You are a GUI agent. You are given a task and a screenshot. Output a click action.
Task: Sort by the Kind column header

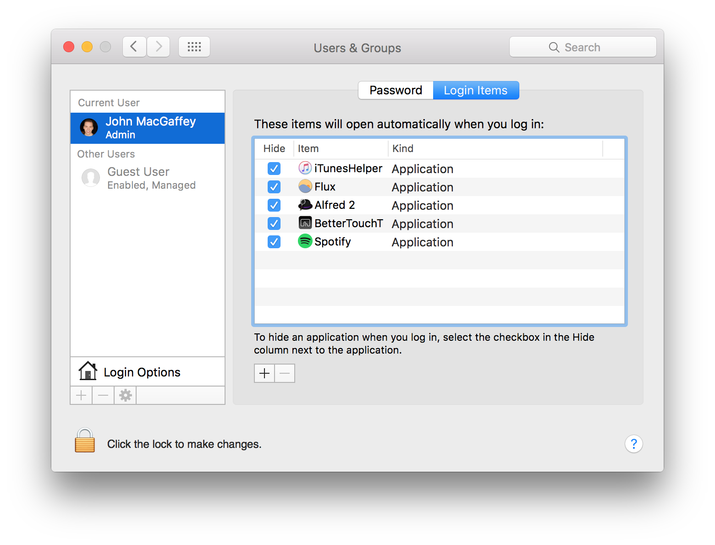[x=495, y=148]
